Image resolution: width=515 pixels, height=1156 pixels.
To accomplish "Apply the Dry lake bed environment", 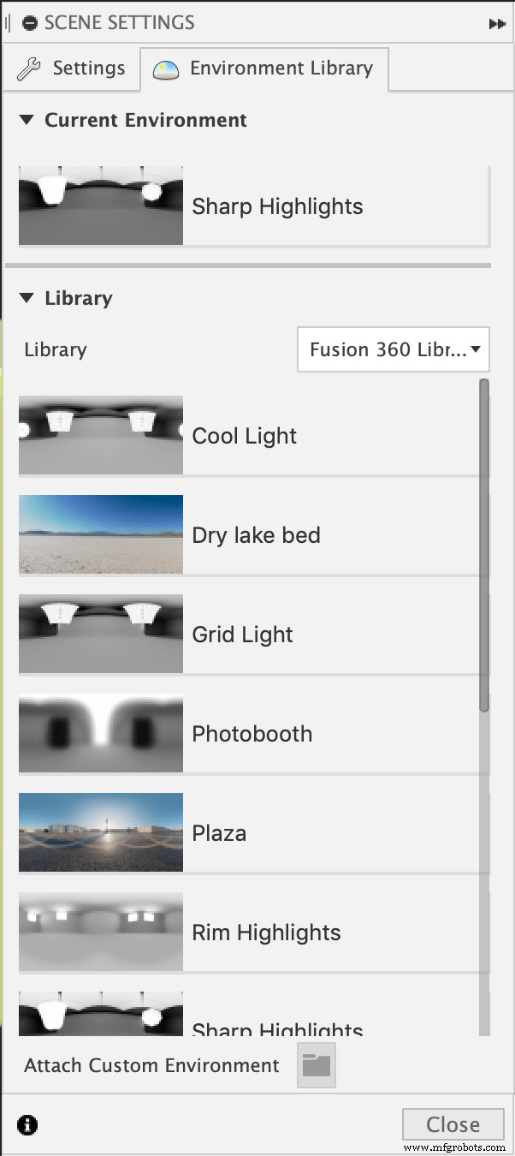I will point(100,534).
